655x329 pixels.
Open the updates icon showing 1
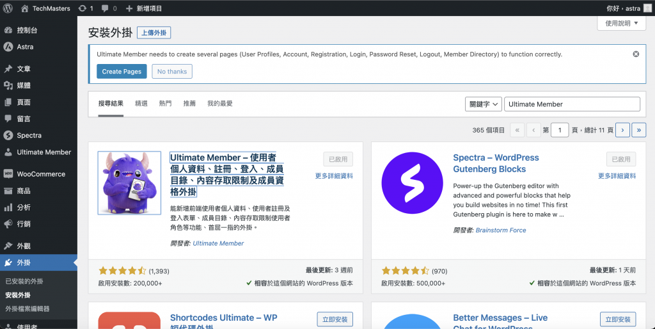pos(83,8)
